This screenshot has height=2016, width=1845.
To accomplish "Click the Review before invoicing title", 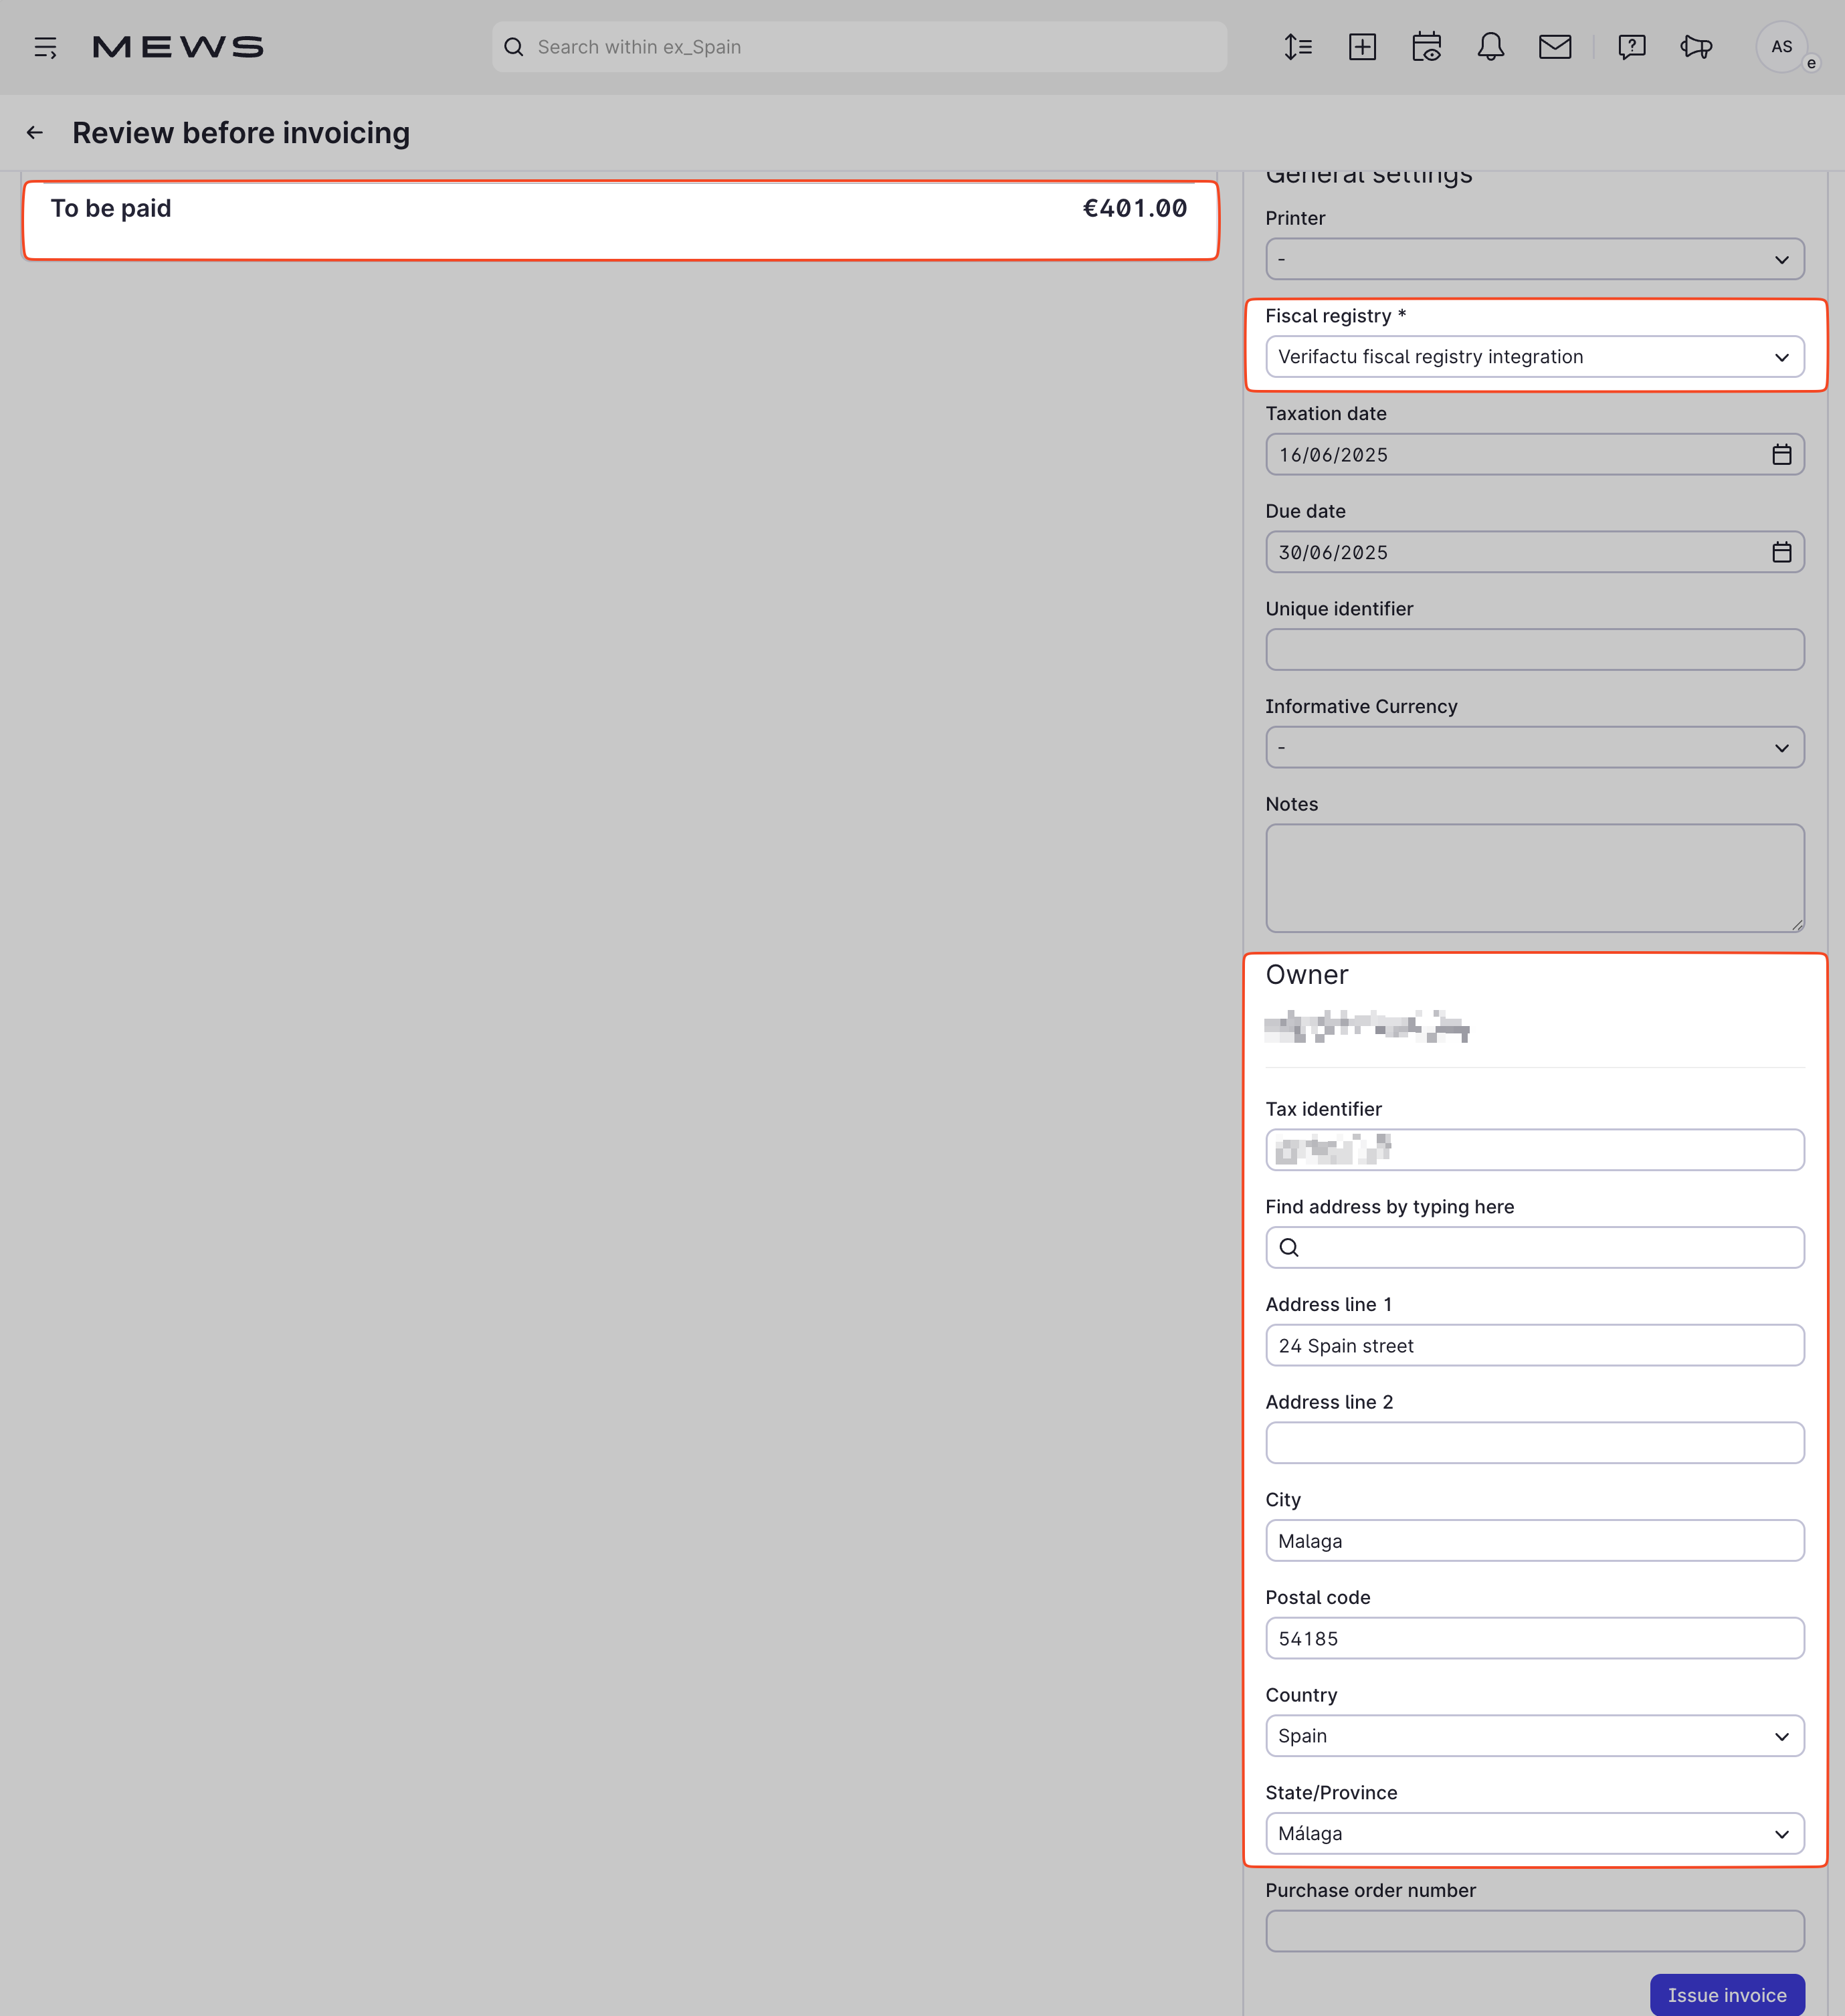I will 241,133.
